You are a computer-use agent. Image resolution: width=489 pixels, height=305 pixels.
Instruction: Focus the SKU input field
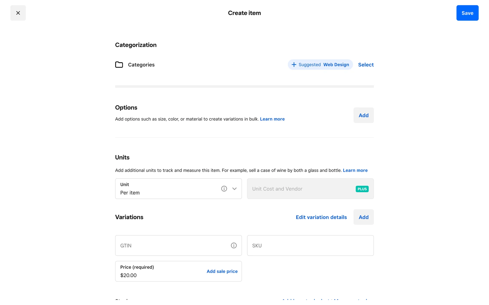310,246
